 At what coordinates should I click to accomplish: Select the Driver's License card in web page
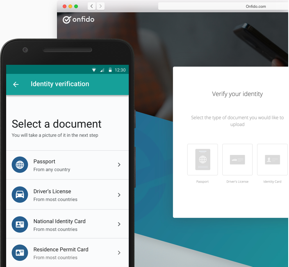(x=237, y=160)
